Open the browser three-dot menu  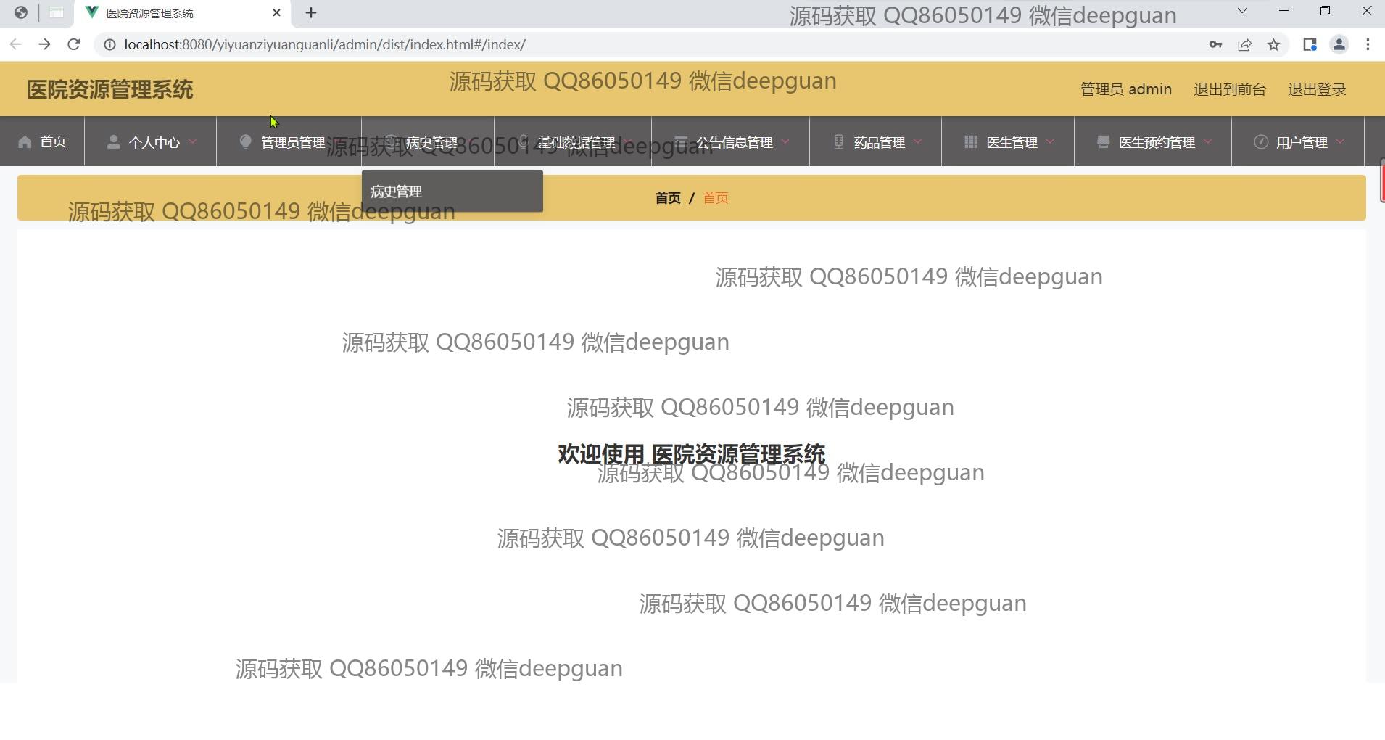pyautogui.click(x=1368, y=45)
